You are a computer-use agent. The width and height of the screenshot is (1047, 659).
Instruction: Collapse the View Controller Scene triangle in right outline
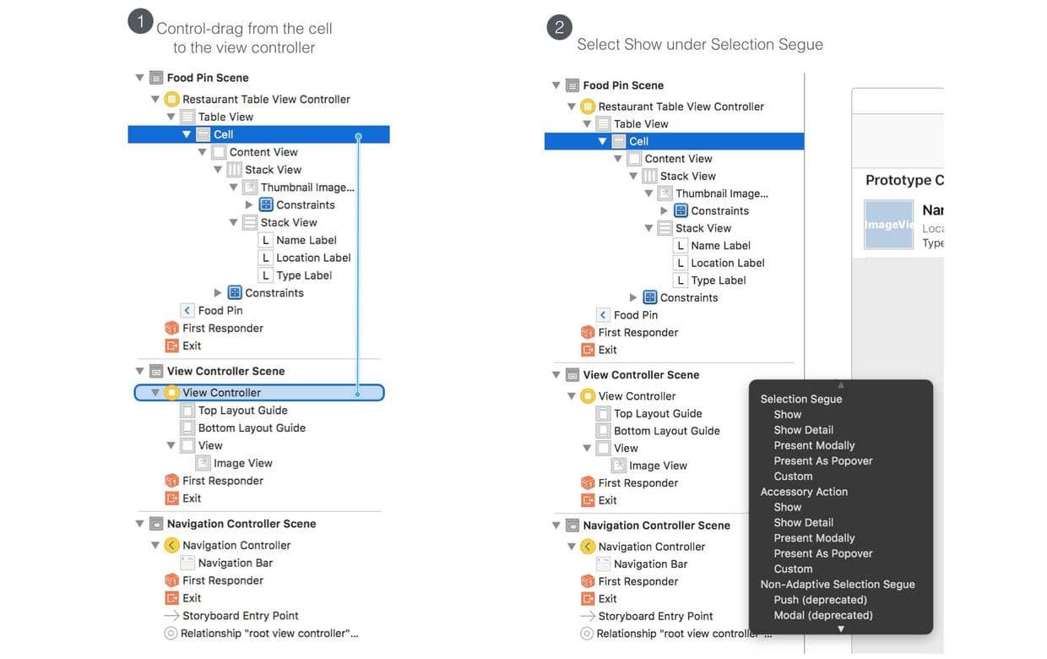coord(556,375)
